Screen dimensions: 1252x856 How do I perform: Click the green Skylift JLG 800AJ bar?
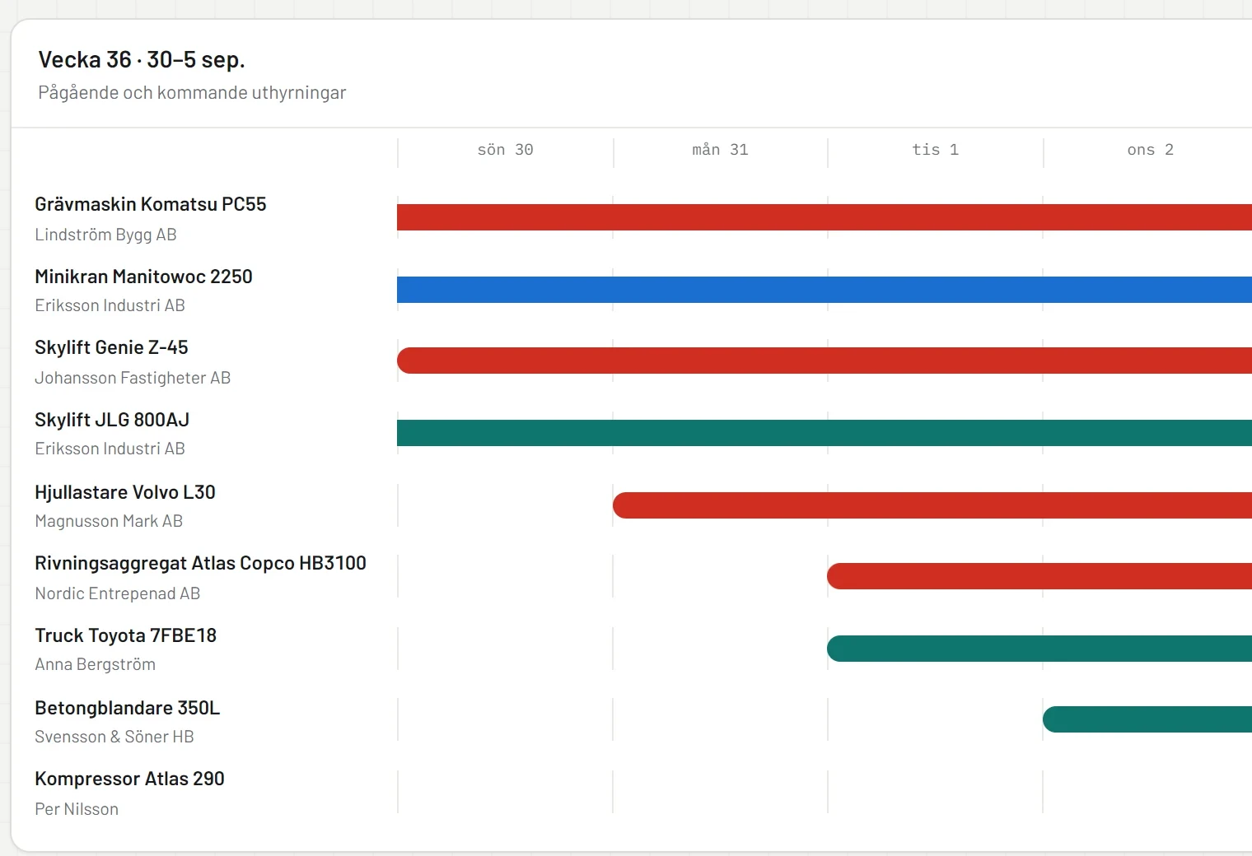[x=825, y=433]
